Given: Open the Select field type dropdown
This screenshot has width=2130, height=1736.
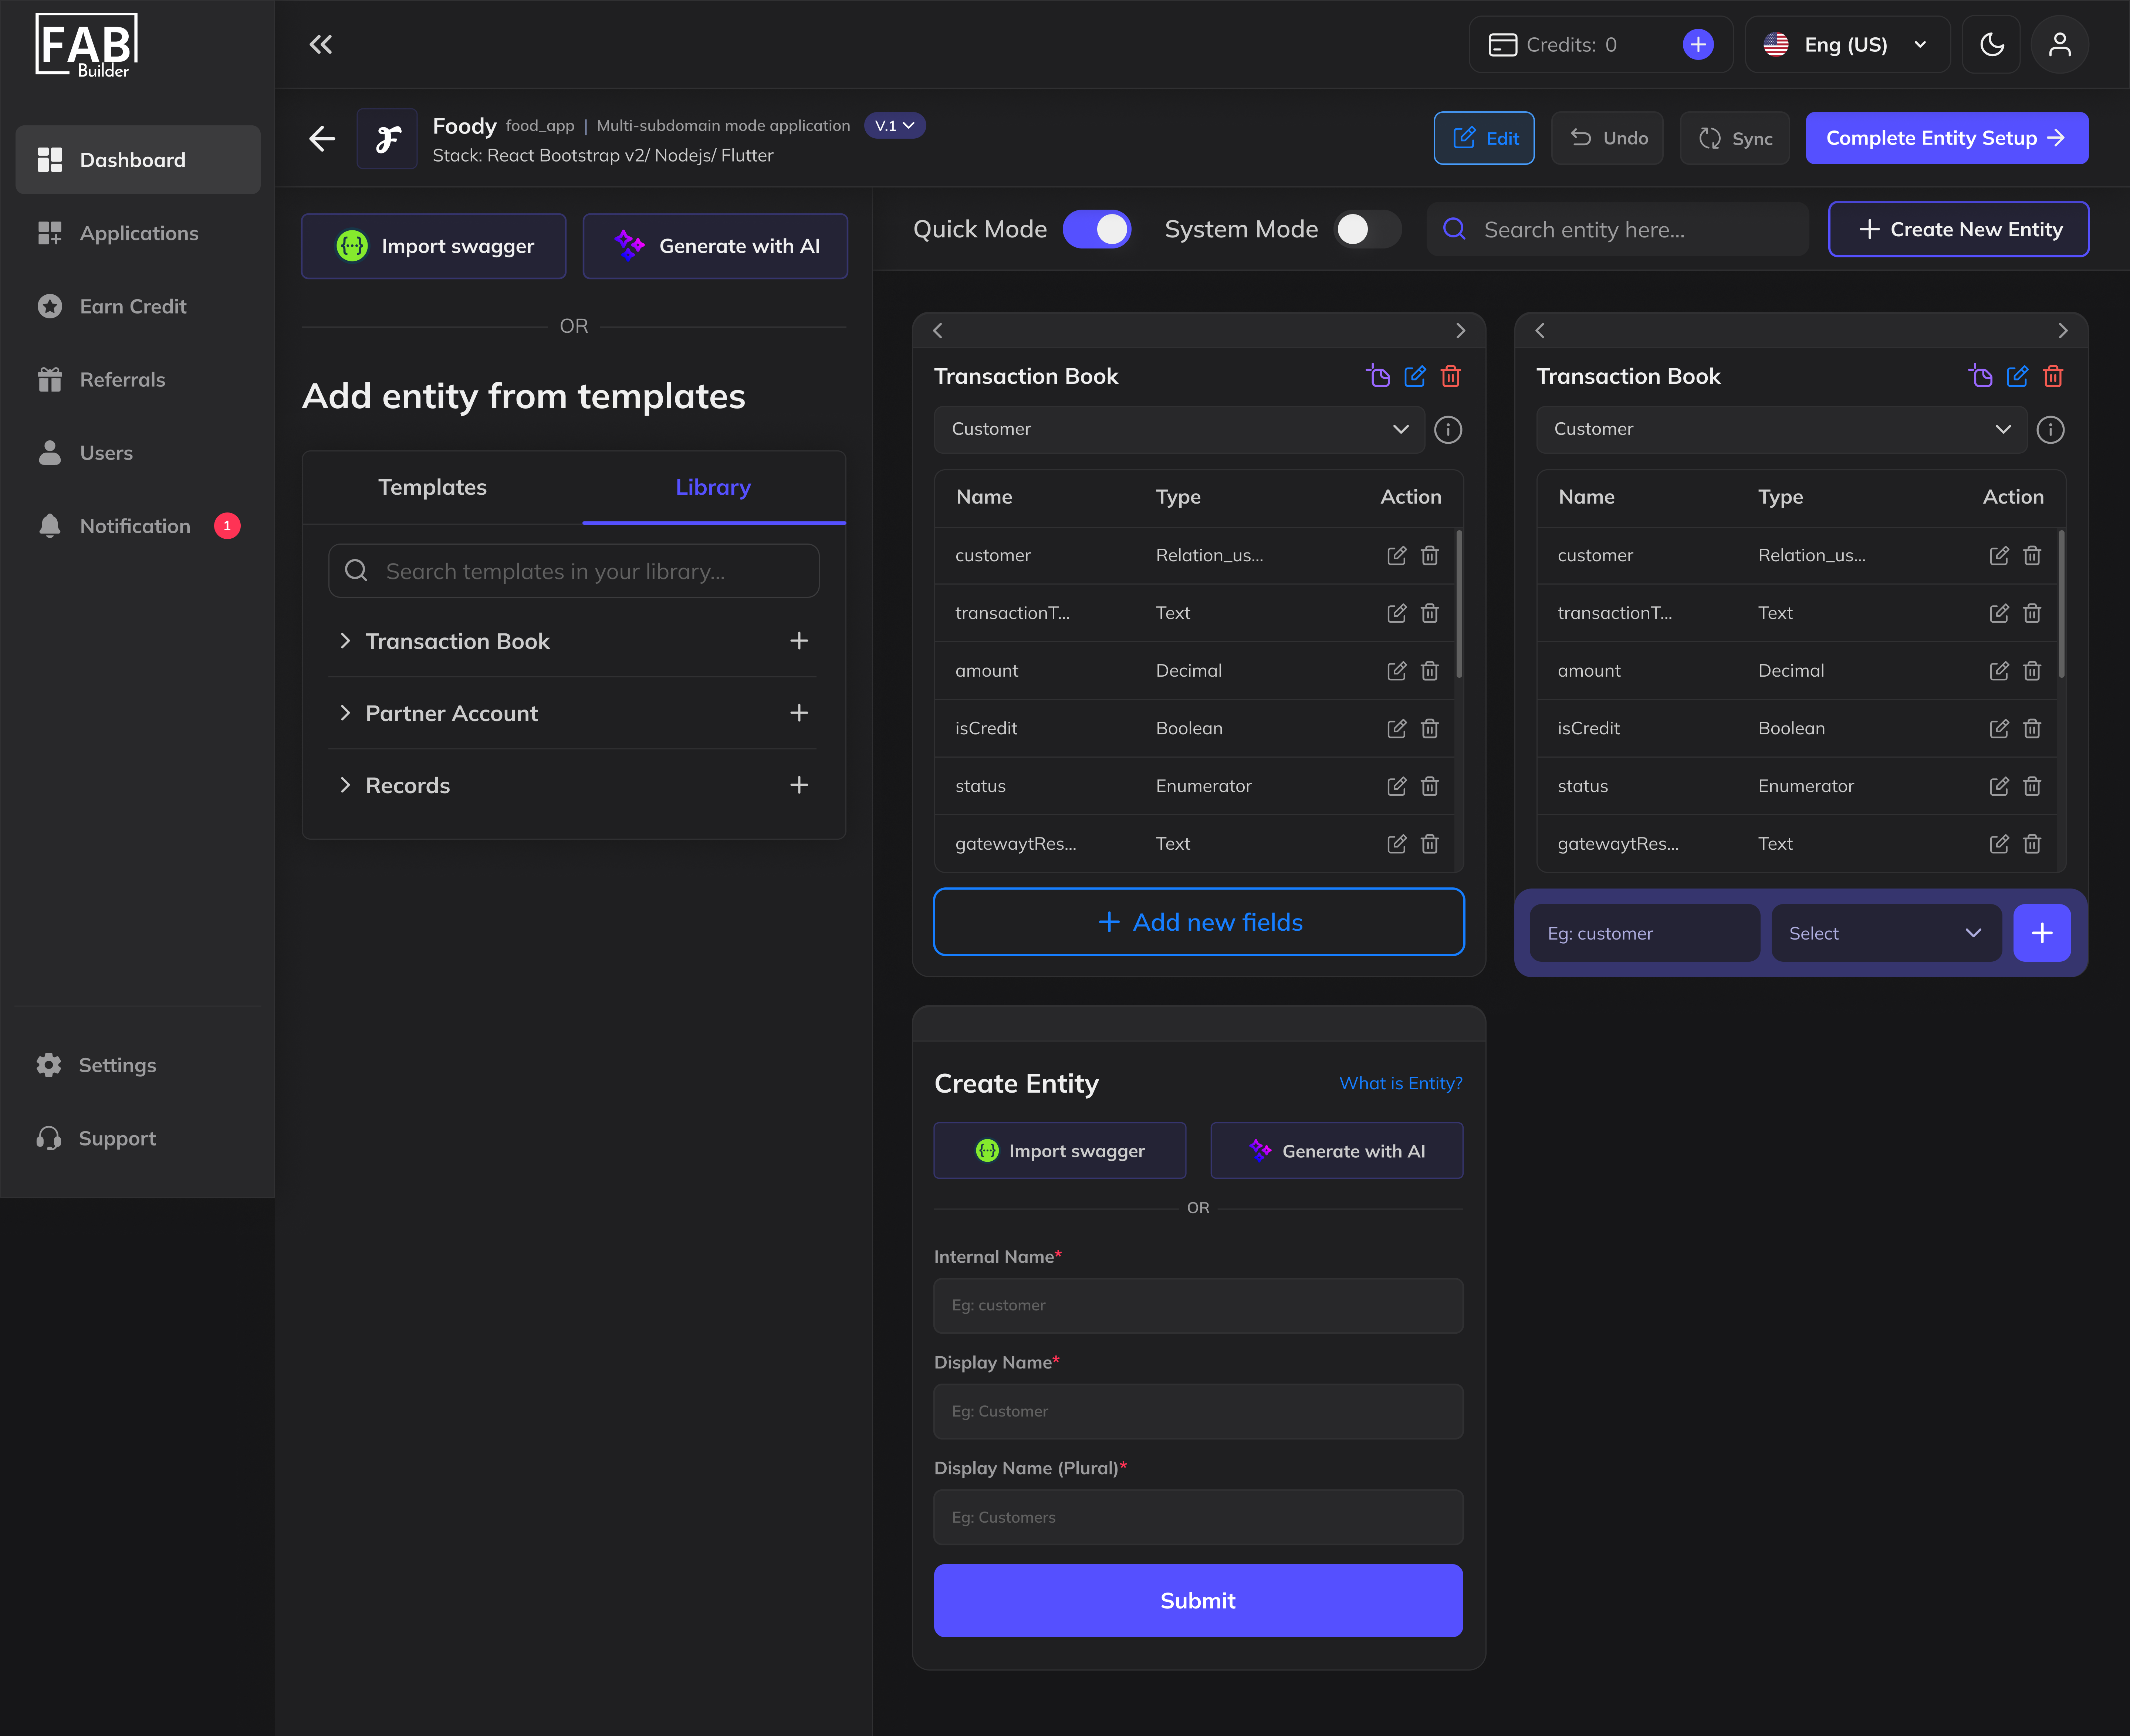Looking at the screenshot, I should tap(1884, 932).
